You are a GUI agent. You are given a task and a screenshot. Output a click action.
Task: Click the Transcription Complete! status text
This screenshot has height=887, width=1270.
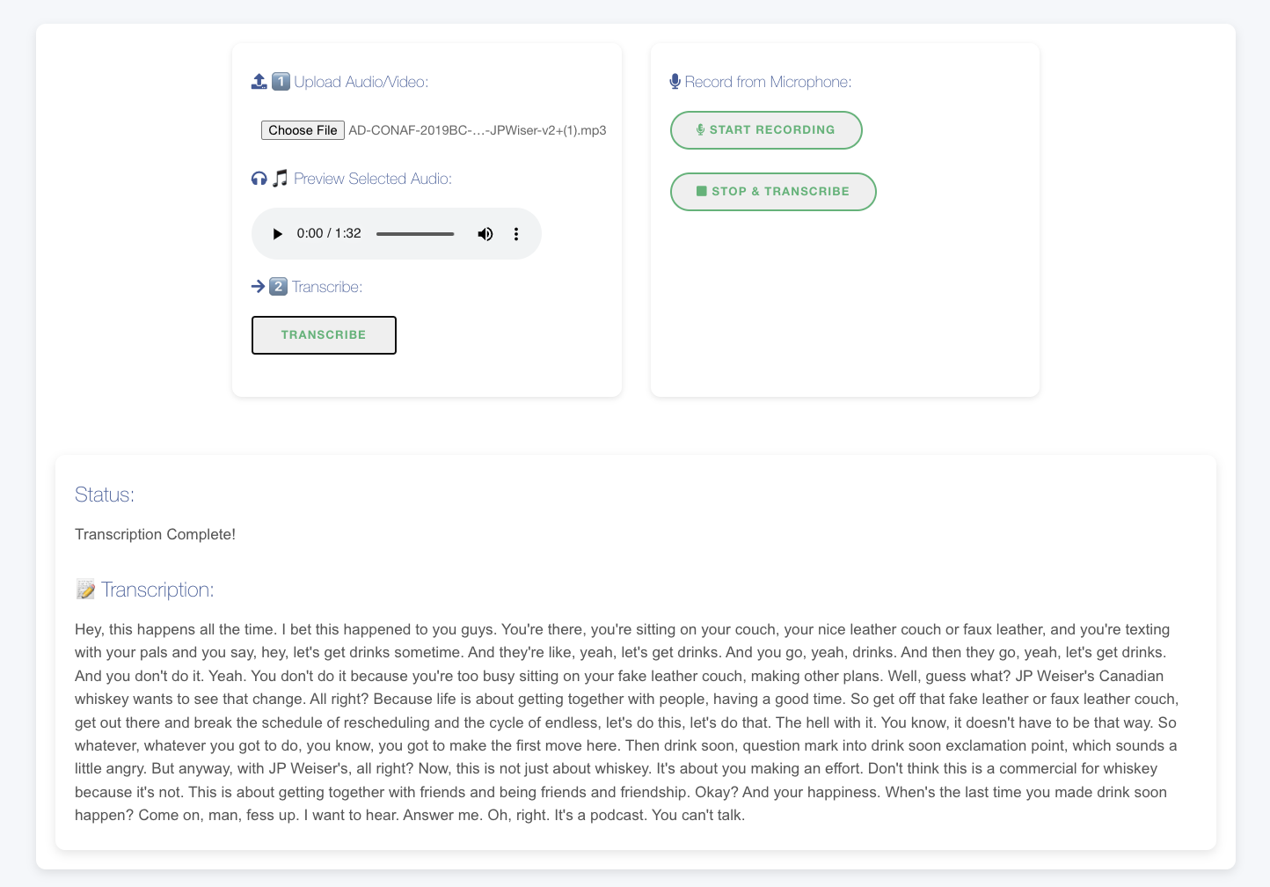pos(155,534)
